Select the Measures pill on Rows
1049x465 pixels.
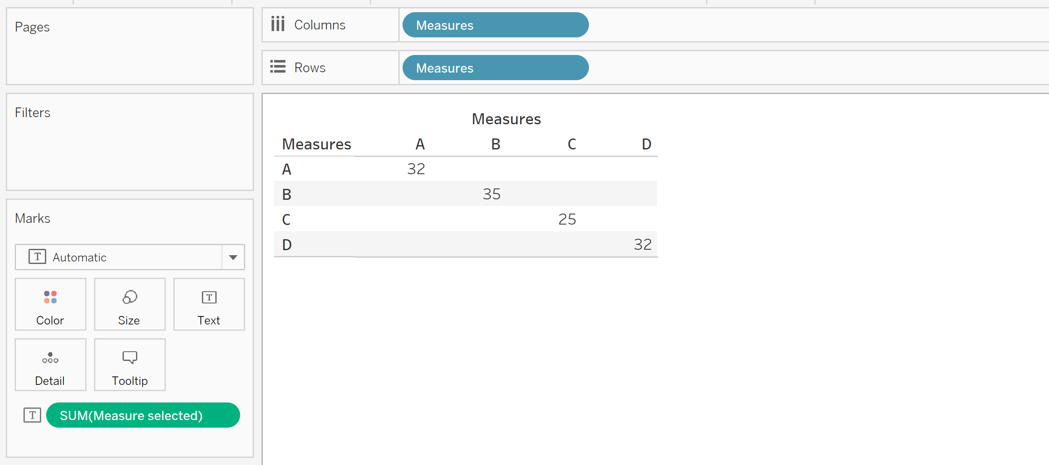pos(495,68)
